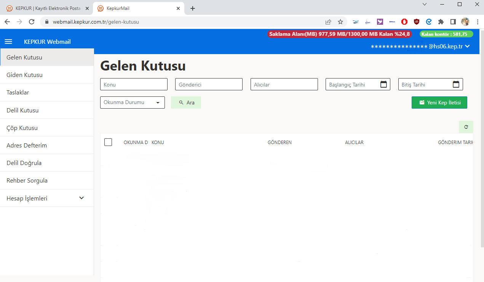The image size is (484, 282).
Task: Close the KEPKUR Kayıtlı Elektronik Posta tab
Action: [87, 8]
